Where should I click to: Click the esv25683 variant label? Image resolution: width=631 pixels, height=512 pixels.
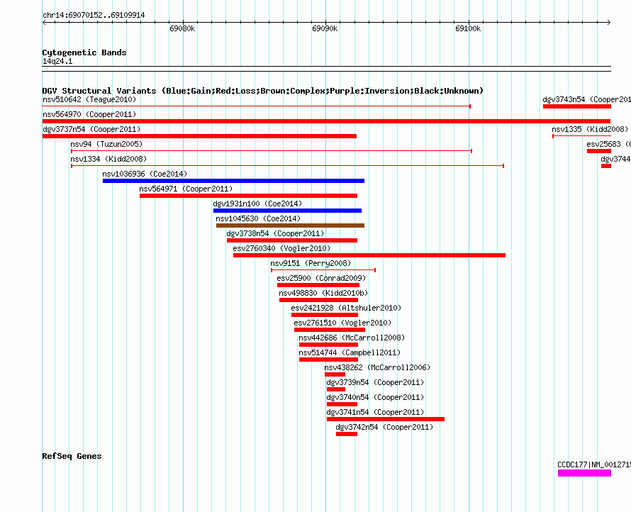608,144
